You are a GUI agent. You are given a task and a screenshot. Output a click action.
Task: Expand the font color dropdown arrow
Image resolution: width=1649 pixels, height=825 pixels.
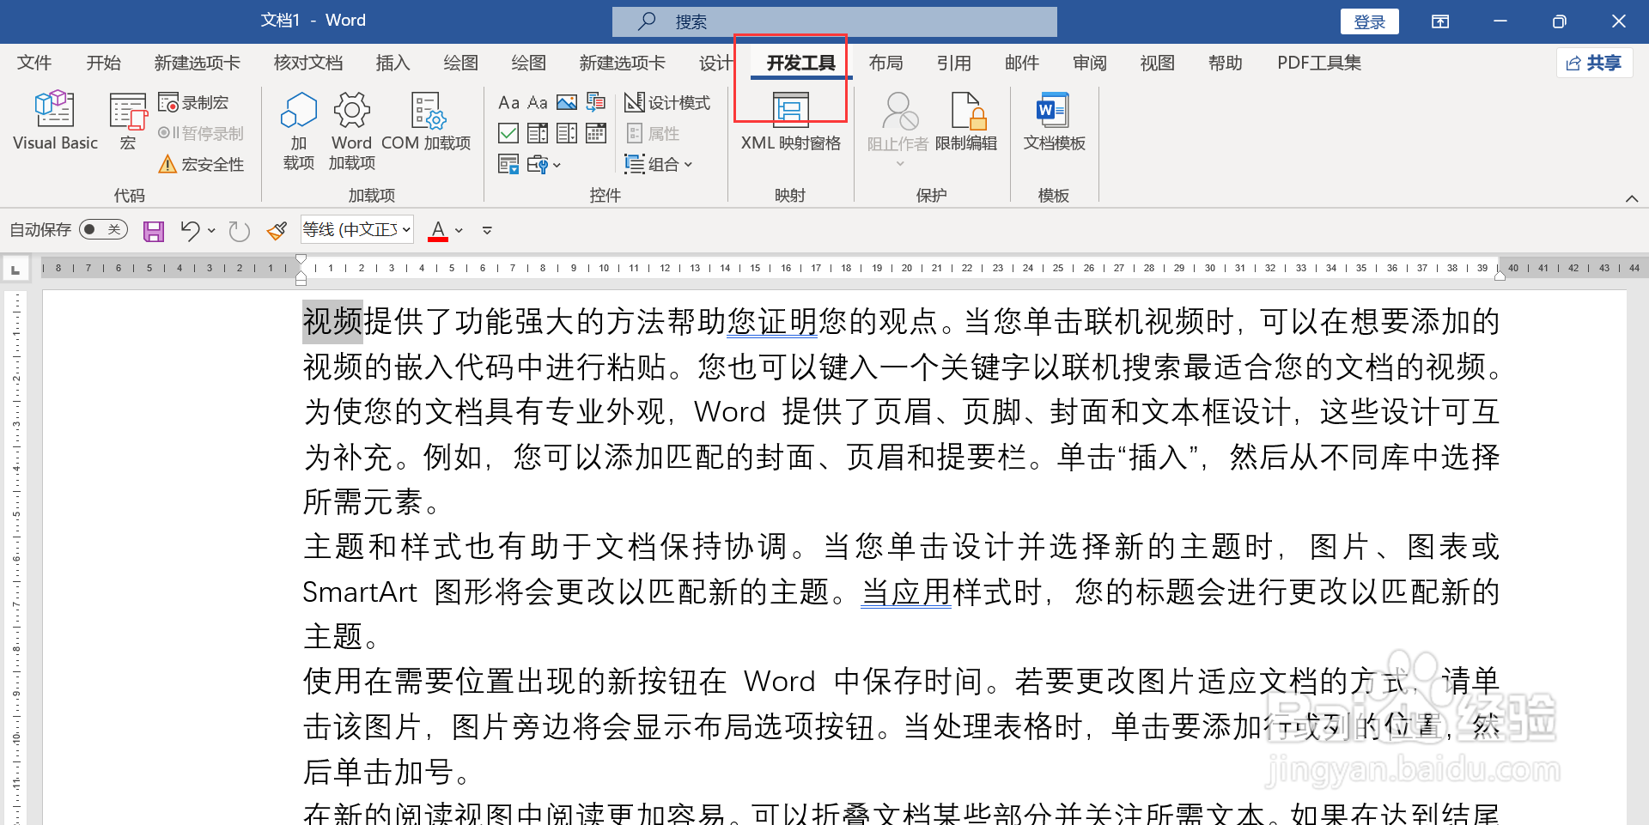coord(459,230)
